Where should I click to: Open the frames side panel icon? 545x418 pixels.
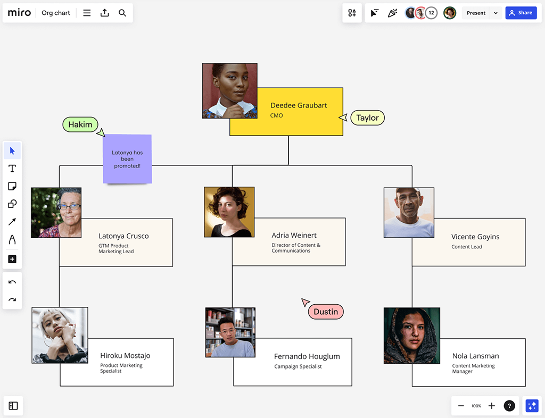click(13, 405)
